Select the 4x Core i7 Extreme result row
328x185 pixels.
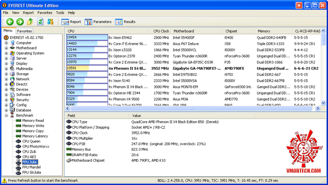[193, 44]
